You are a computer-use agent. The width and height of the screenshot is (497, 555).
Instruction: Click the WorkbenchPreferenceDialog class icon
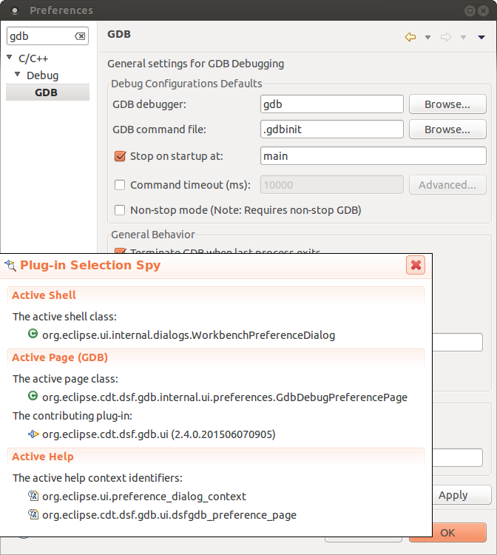33,334
